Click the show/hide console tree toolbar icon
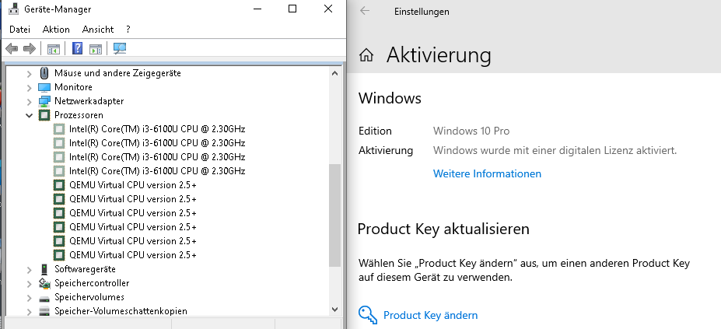This screenshot has height=329, width=721. [54, 49]
